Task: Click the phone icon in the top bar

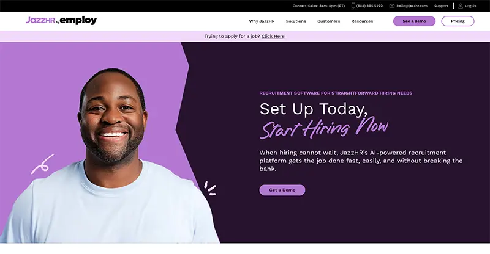Action: 353,6
